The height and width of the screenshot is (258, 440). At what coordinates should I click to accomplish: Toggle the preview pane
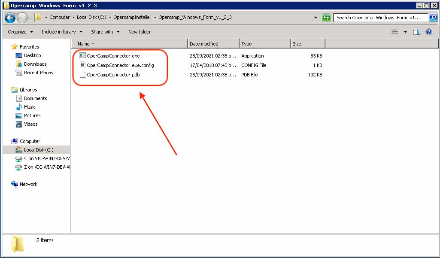pos(417,31)
